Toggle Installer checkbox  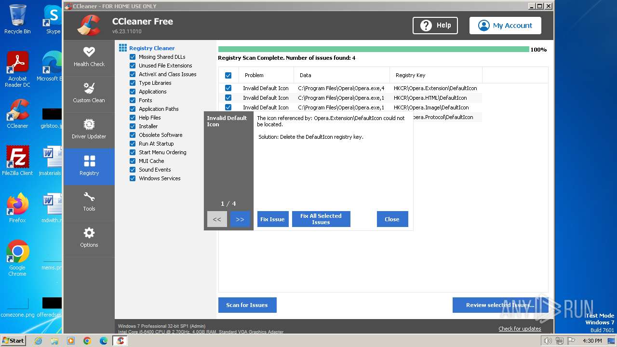(x=133, y=126)
